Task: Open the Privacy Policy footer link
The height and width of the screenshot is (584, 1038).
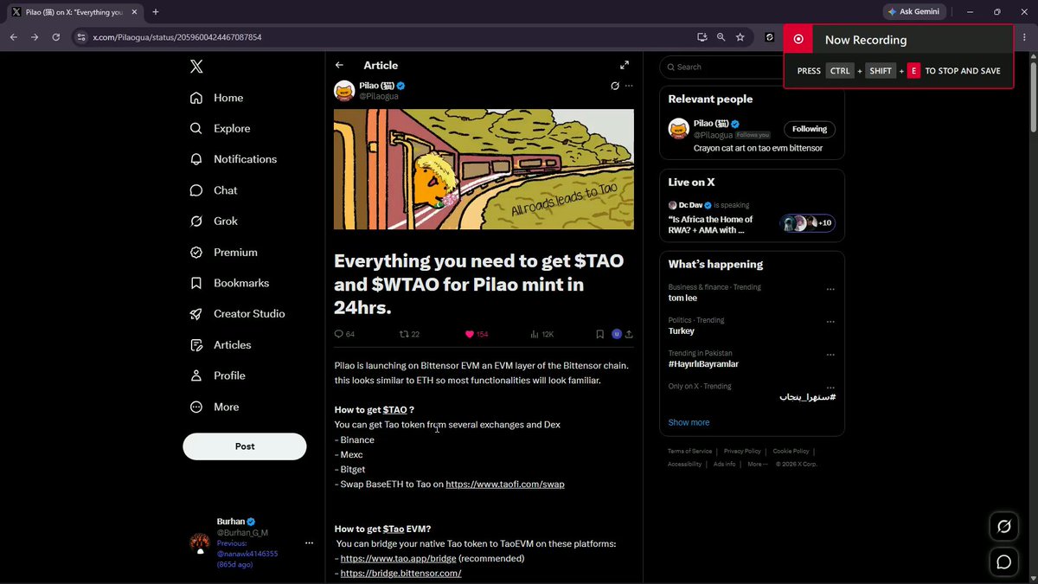Action: click(x=742, y=451)
